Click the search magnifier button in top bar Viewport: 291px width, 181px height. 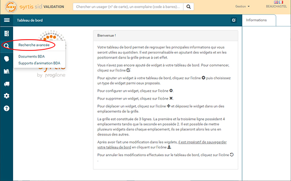click(x=189, y=7)
